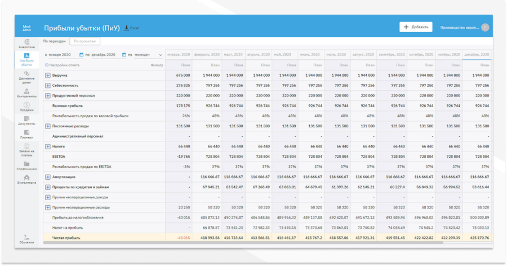
Task: Click the Налог на прибыль row label
Action: coord(68,228)
